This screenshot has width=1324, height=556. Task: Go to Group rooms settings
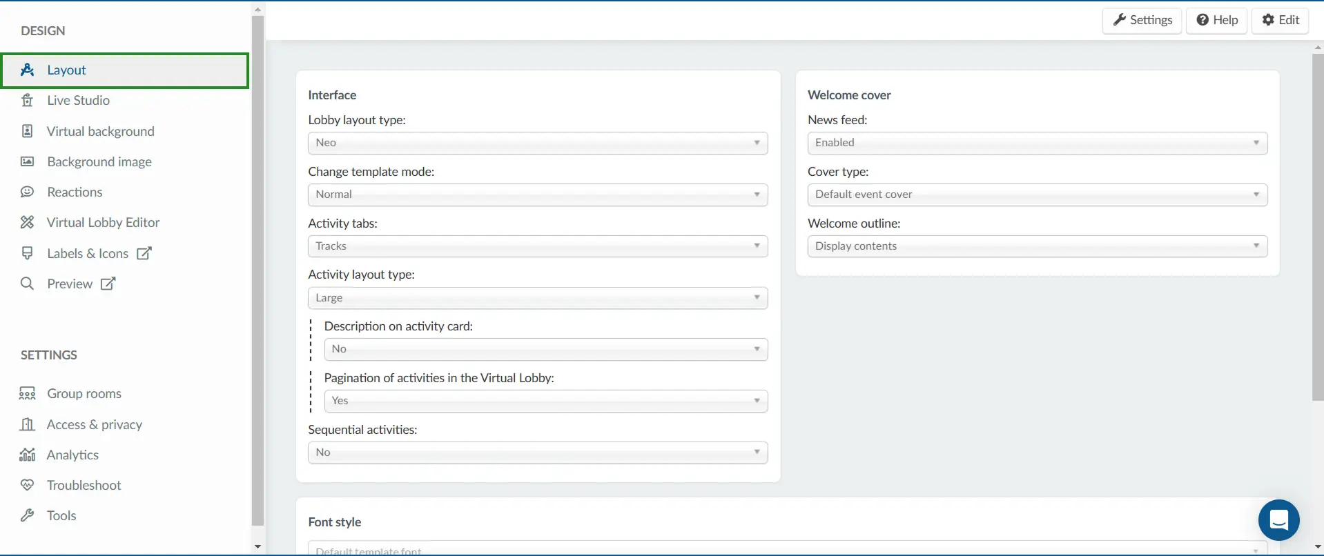pyautogui.click(x=84, y=393)
